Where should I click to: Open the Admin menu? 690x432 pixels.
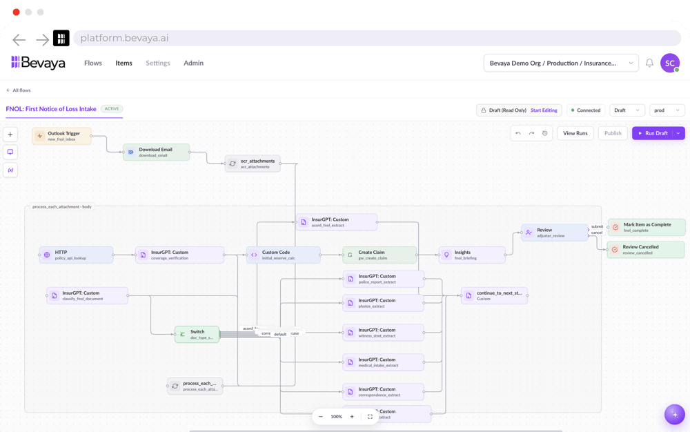(x=194, y=63)
